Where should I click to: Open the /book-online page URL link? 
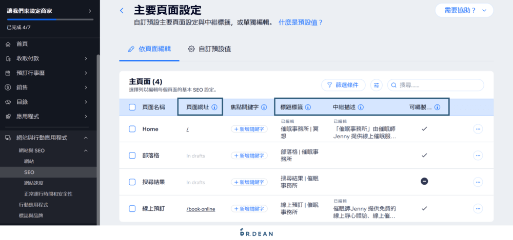pos(201,209)
